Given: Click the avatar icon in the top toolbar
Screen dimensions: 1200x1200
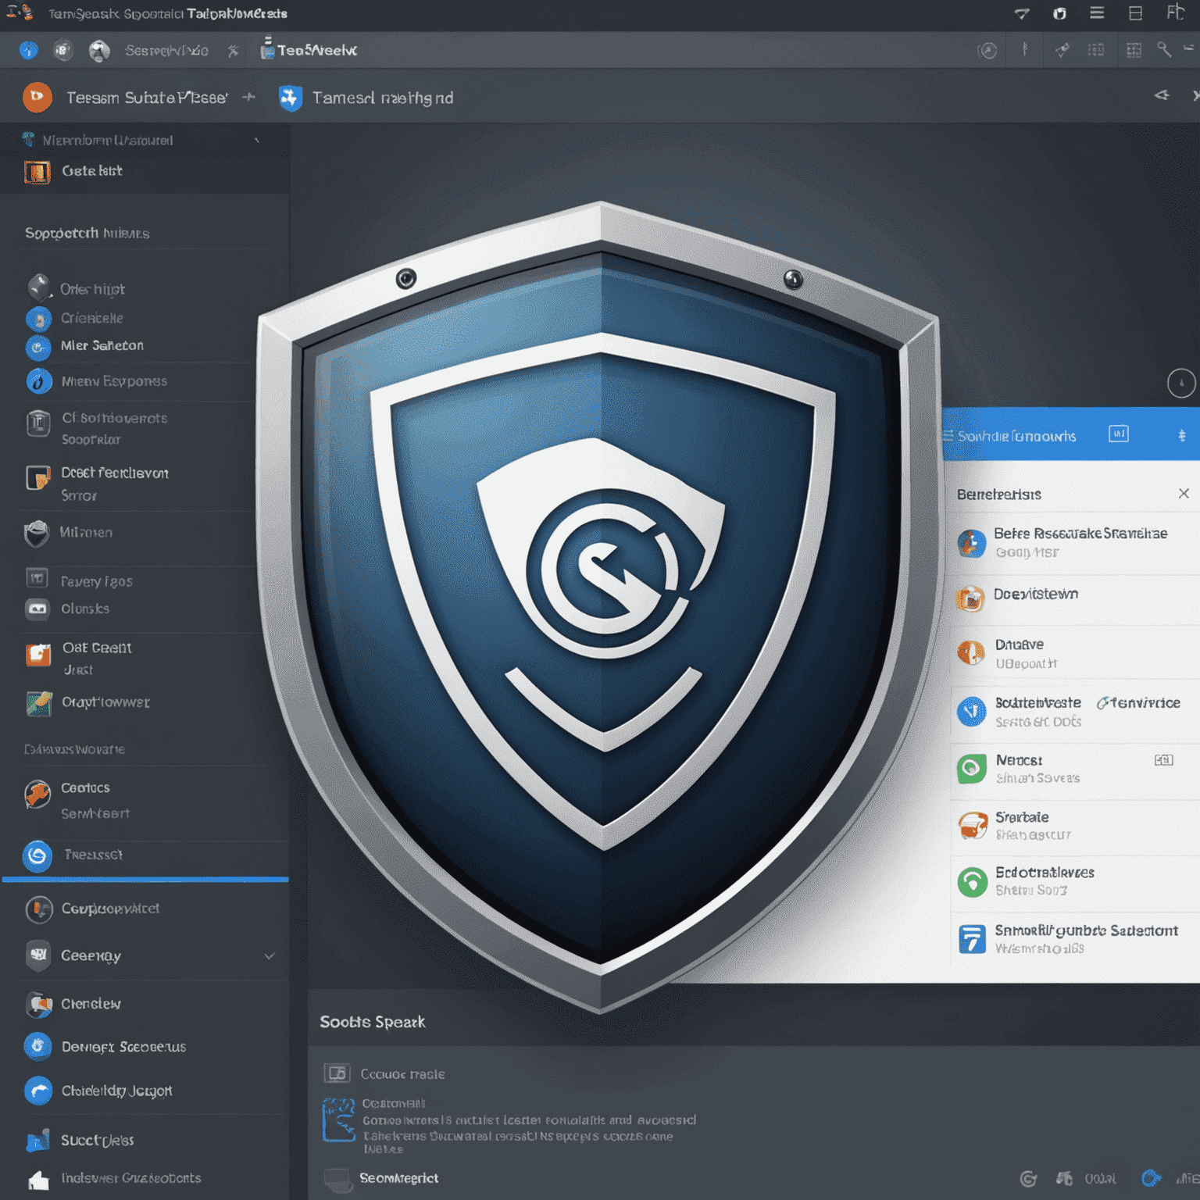Looking at the screenshot, I should (99, 52).
